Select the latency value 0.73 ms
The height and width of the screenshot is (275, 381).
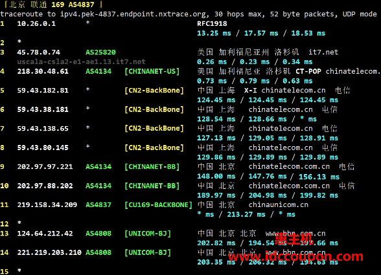coord(212,81)
